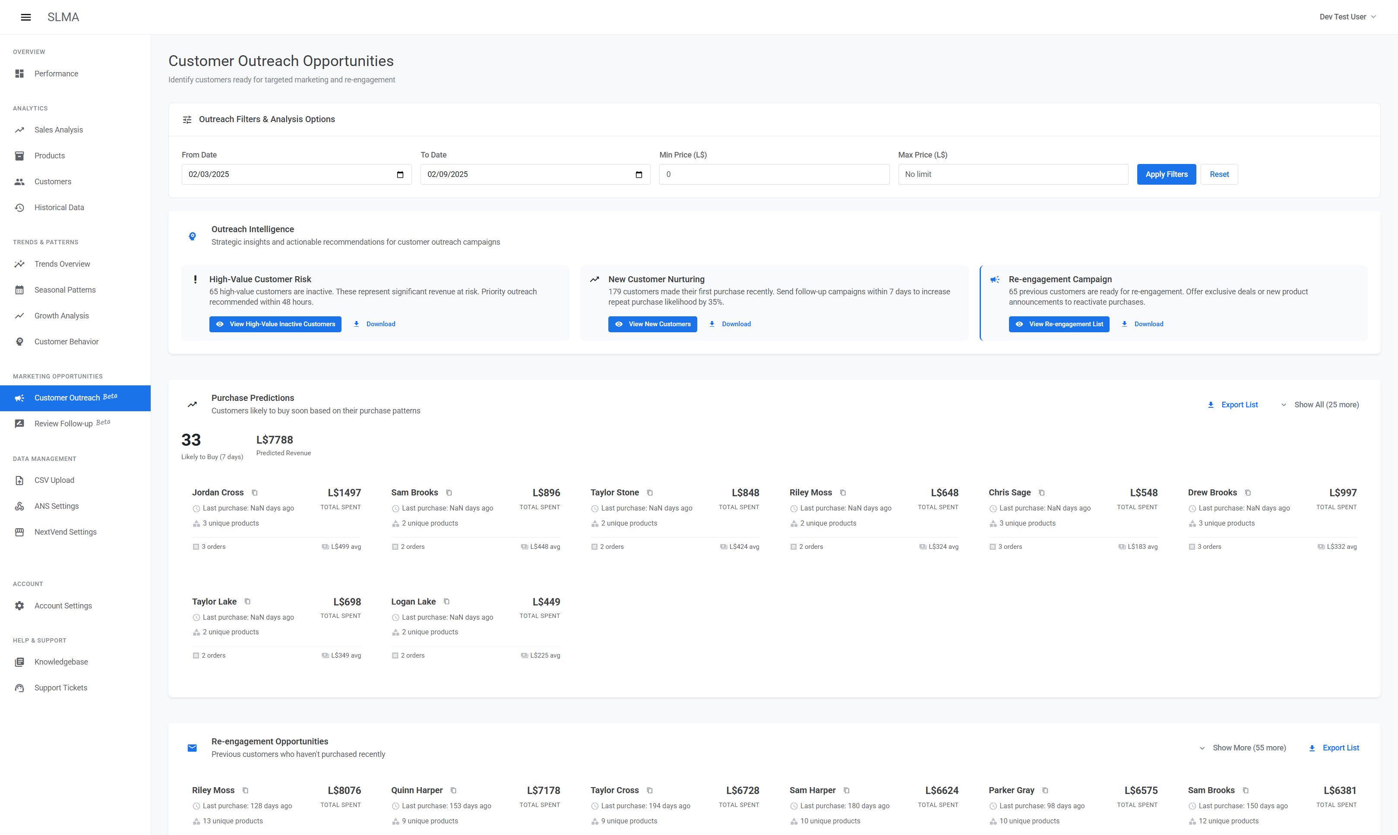The height and width of the screenshot is (835, 1398).
Task: Click the Max Price input field
Action: tap(1013, 174)
